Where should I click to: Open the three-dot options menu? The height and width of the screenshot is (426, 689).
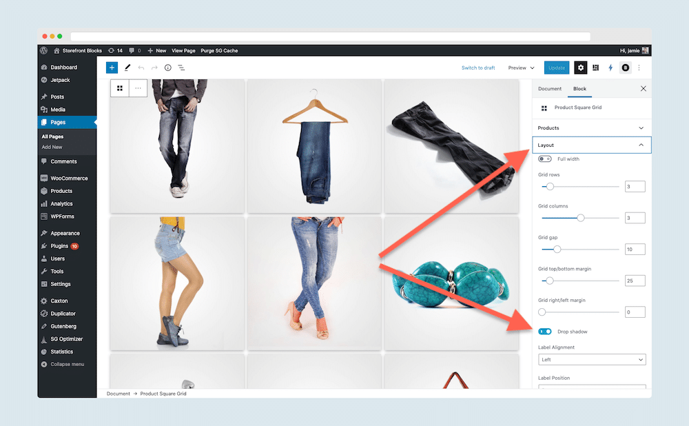(639, 68)
